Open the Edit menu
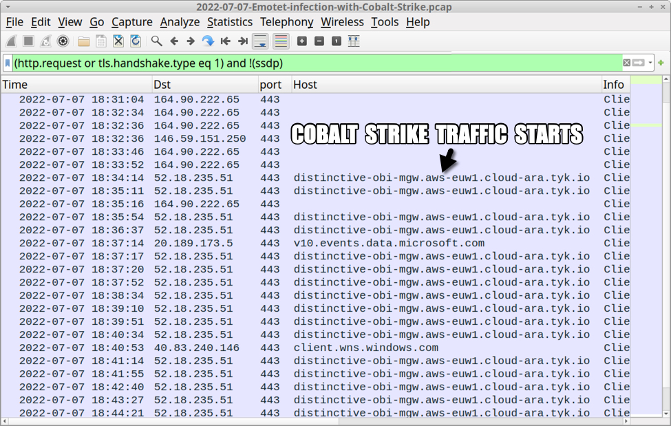 tap(41, 22)
